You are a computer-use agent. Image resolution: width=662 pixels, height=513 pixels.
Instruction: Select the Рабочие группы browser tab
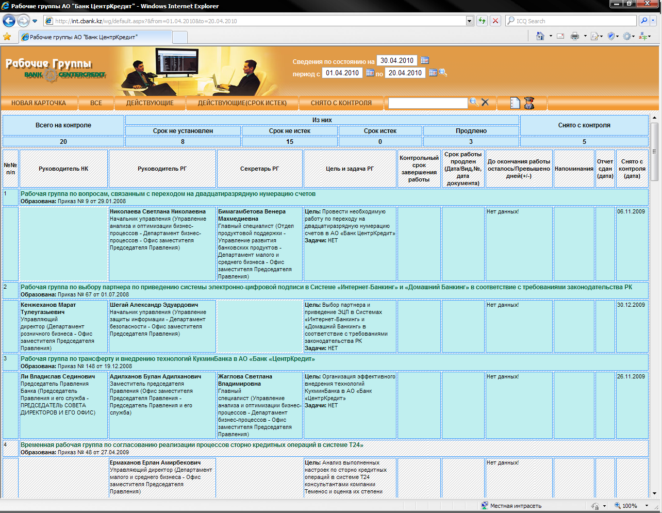(x=95, y=37)
